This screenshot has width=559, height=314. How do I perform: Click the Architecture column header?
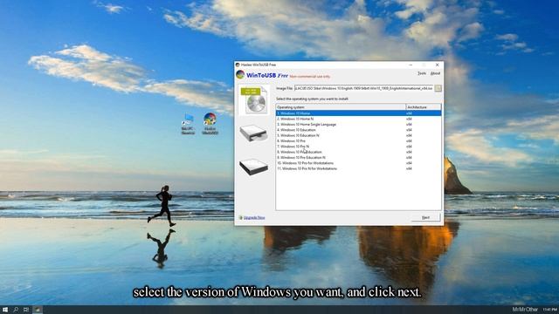(x=424, y=106)
